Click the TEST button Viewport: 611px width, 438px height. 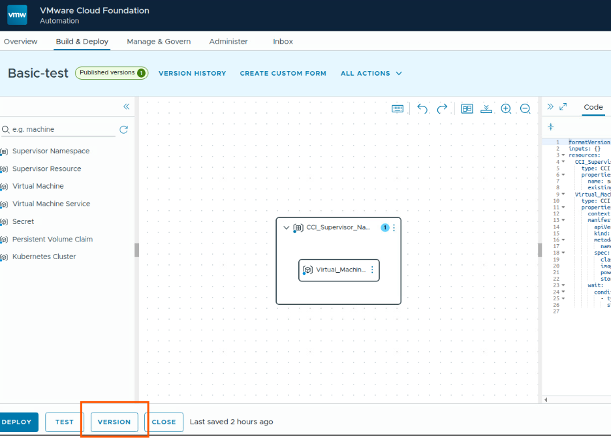click(65, 422)
